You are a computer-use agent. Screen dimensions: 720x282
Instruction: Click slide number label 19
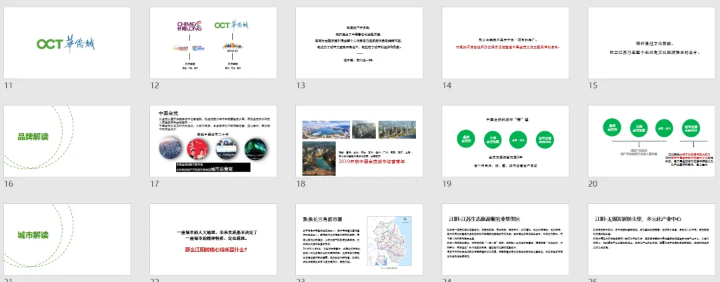pyautogui.click(x=446, y=184)
